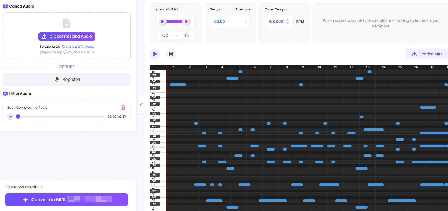The image size is (448, 211).
Task: Click measure 9 in the timeline ruler
Action: pyautogui.click(x=303, y=67)
